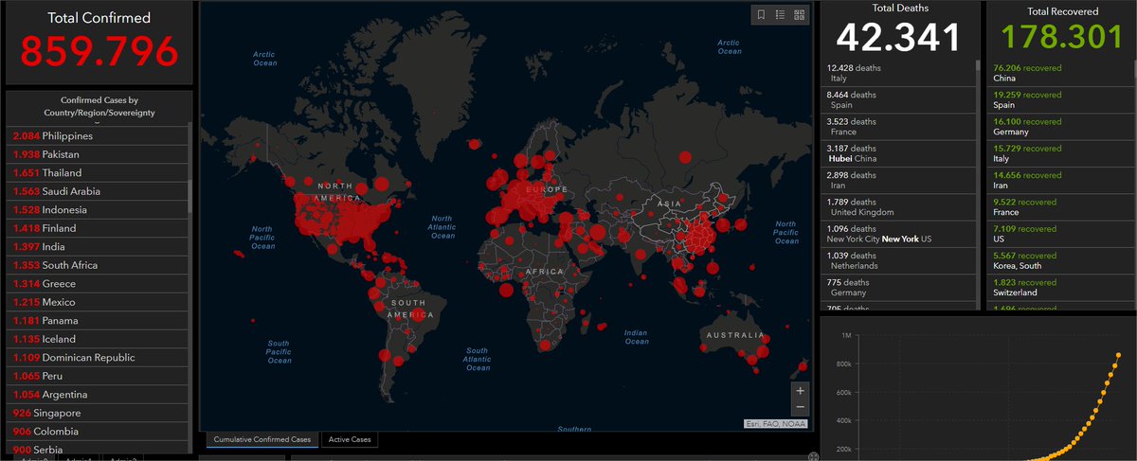Select Argentina with 1.054 cases
The width and height of the screenshot is (1137, 461).
pyautogui.click(x=99, y=395)
